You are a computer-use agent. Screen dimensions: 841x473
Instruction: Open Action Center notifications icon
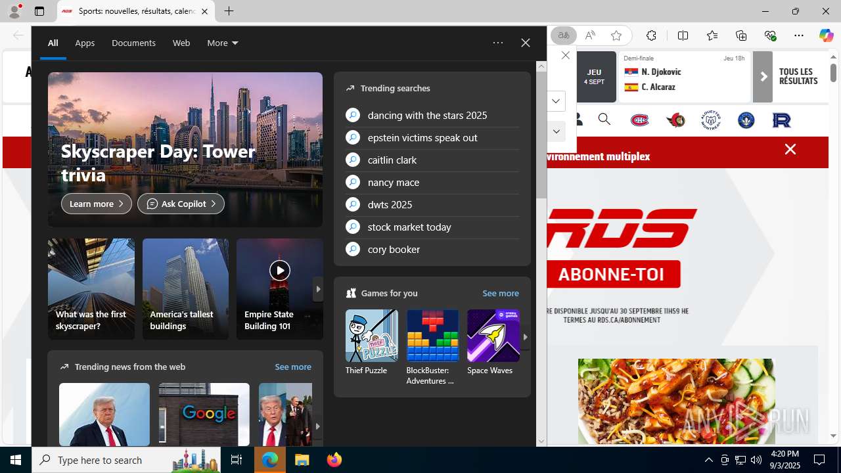[820, 460]
